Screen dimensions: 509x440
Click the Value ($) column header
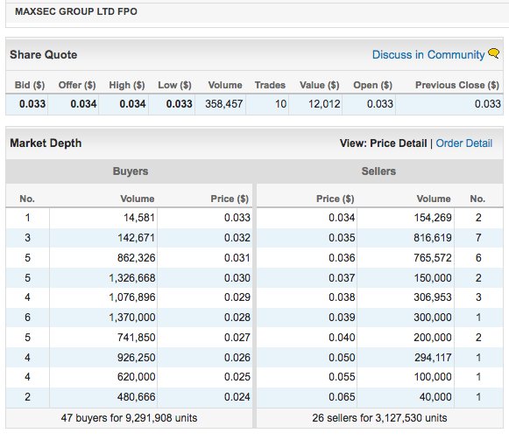coord(320,85)
